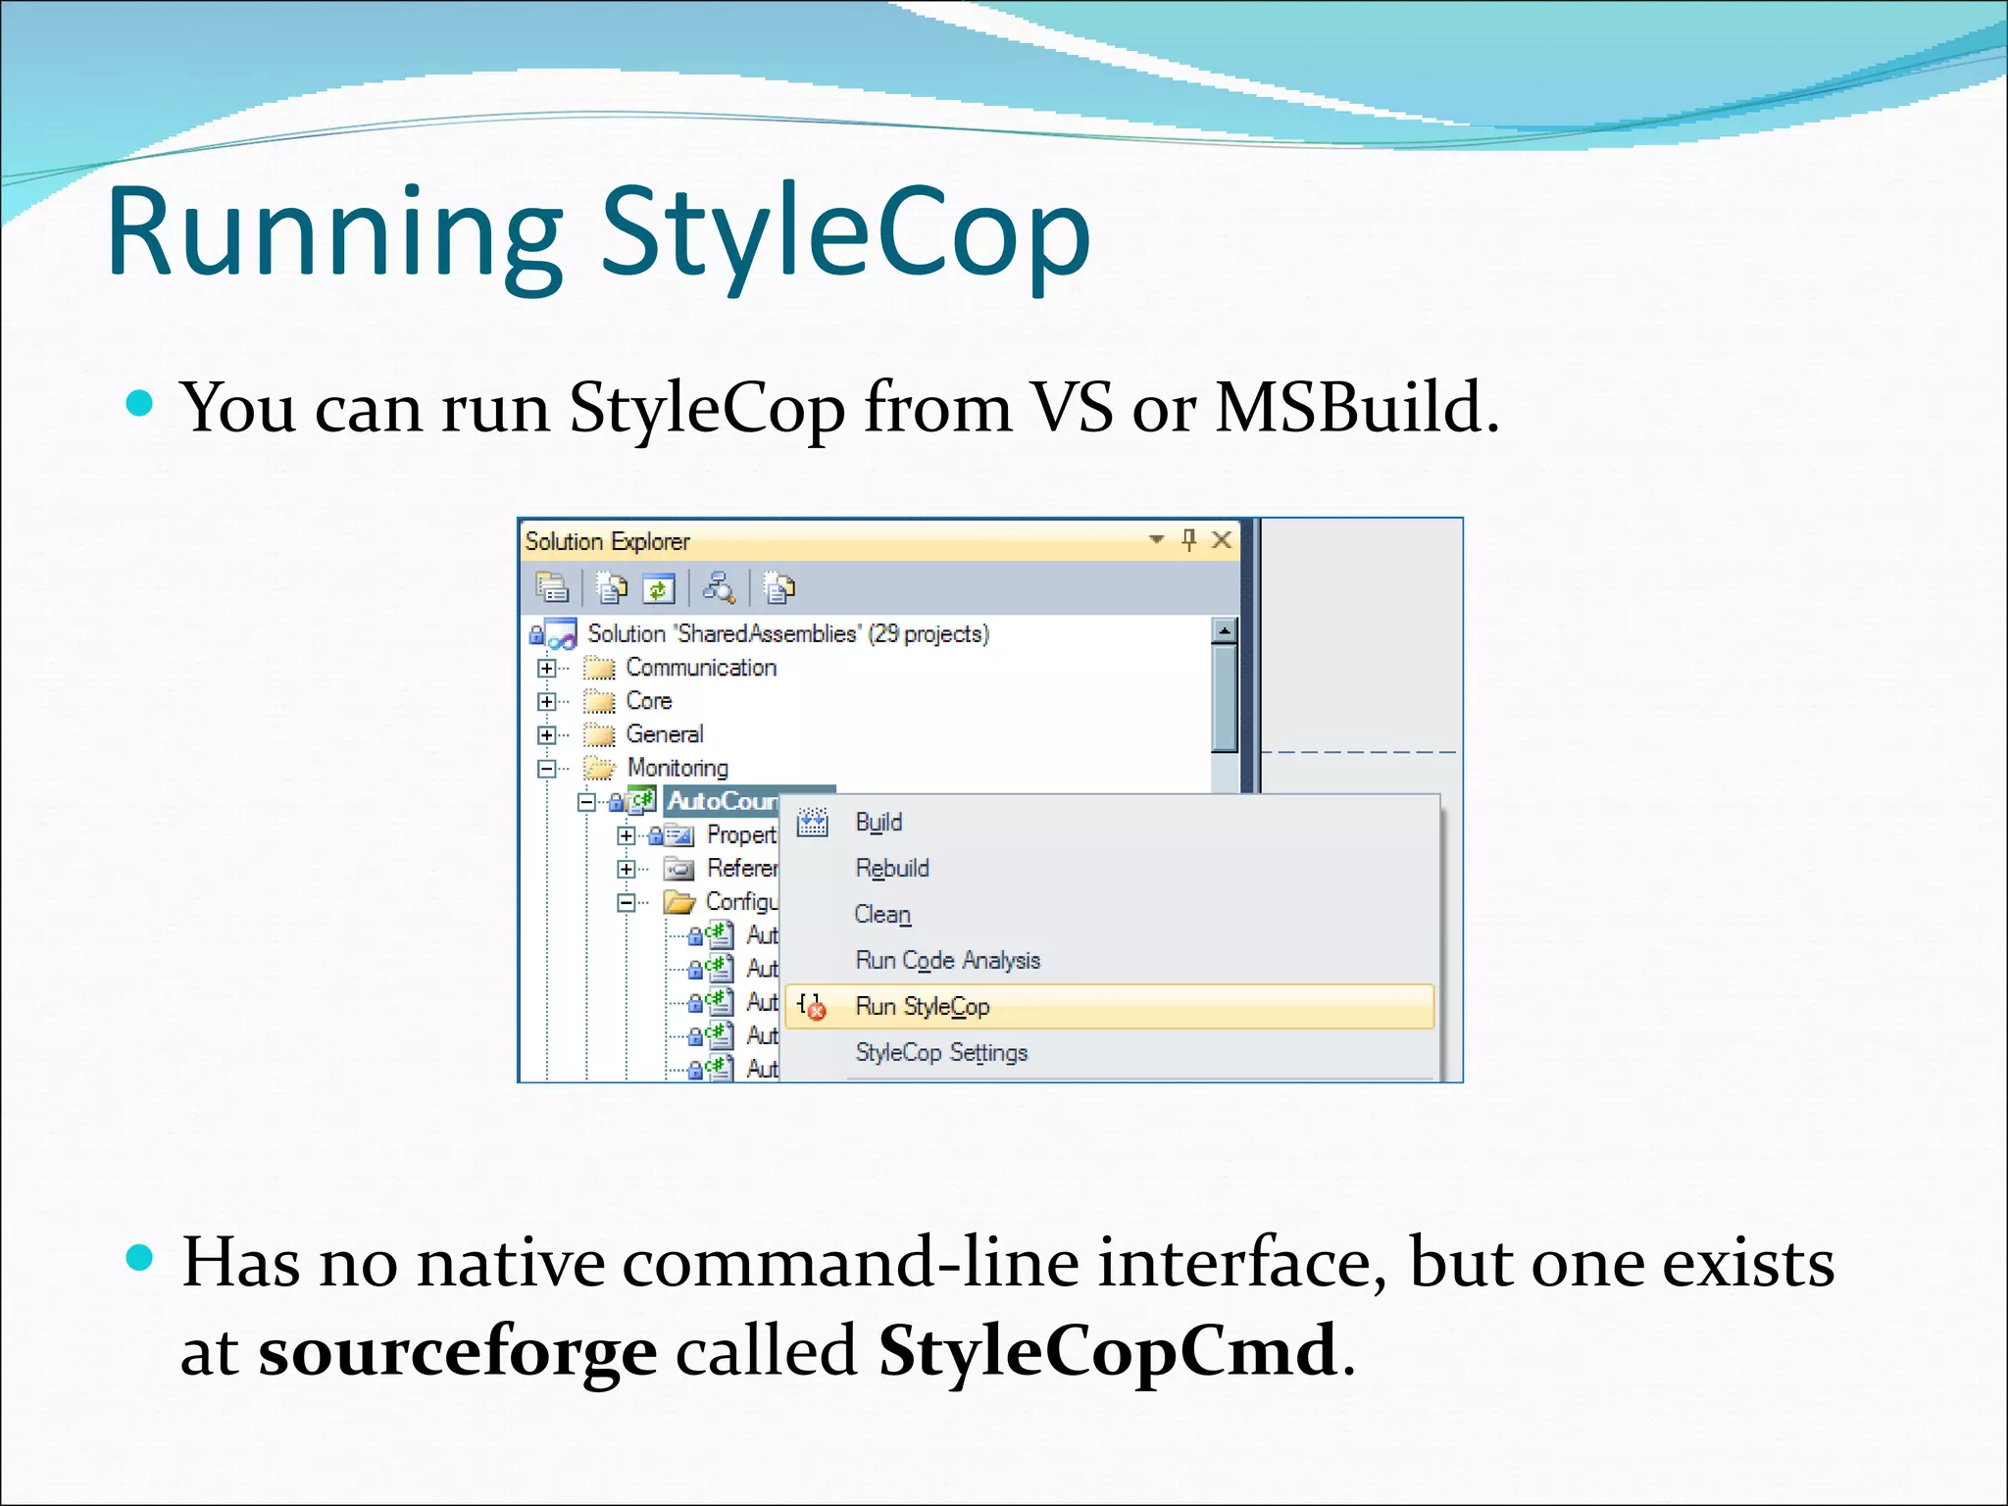Open the Solution Explorer window position dropdown arrow

pos(1157,539)
